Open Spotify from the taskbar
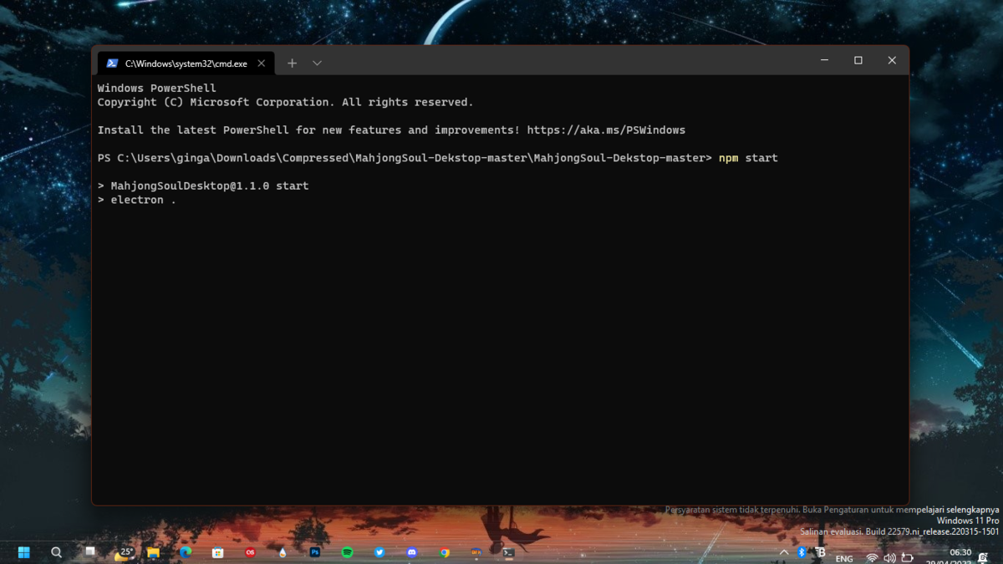Image resolution: width=1003 pixels, height=564 pixels. (347, 552)
